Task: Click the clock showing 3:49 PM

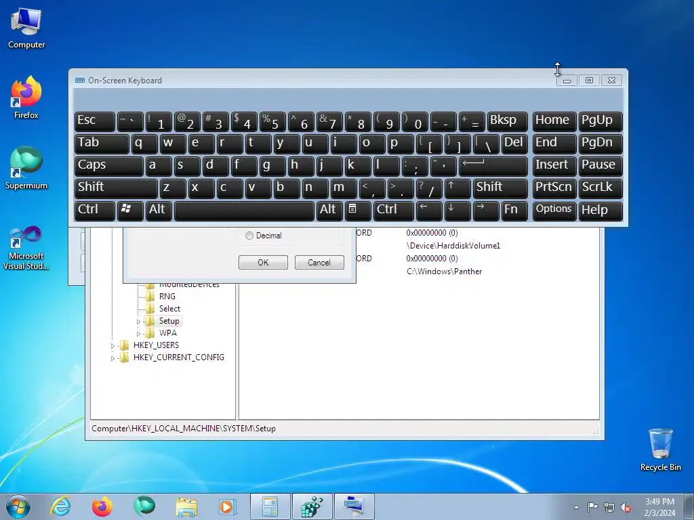Action: [x=659, y=502]
